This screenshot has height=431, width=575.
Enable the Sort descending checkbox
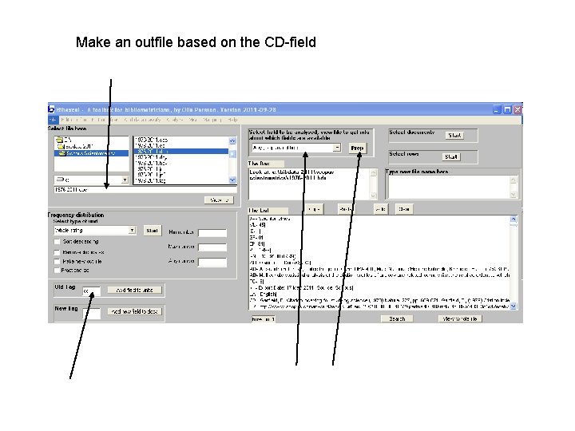(x=57, y=242)
